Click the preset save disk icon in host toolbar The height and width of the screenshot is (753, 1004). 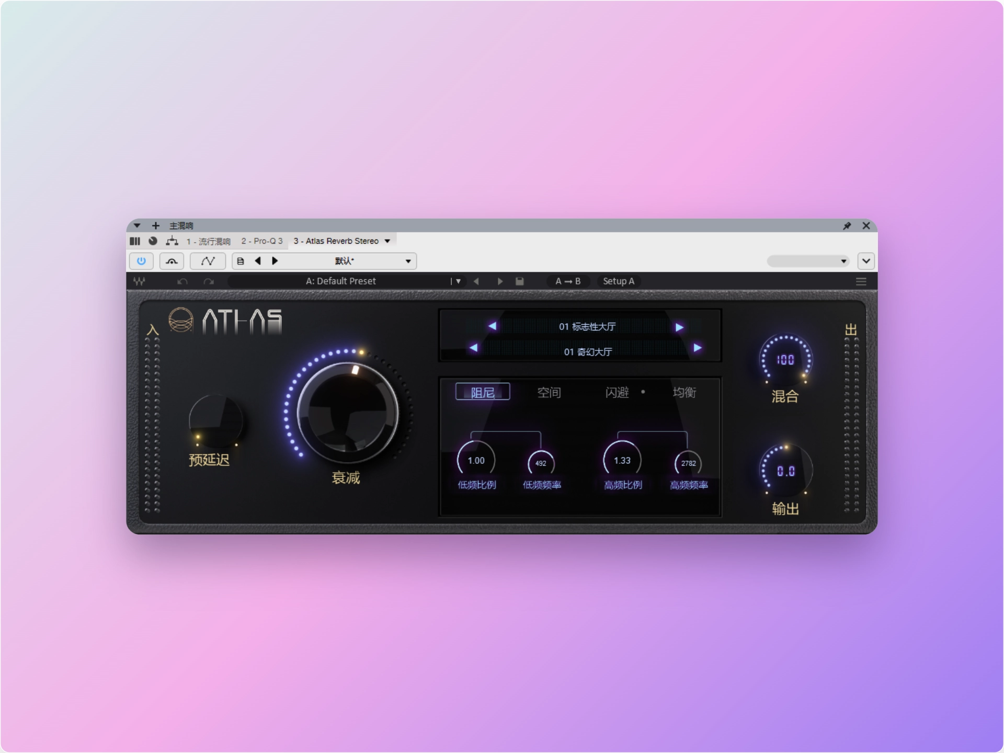tap(241, 261)
